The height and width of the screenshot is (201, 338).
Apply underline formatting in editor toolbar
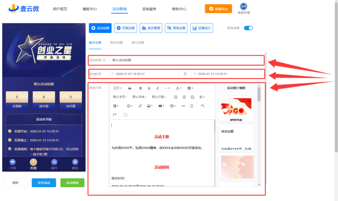click(x=149, y=88)
